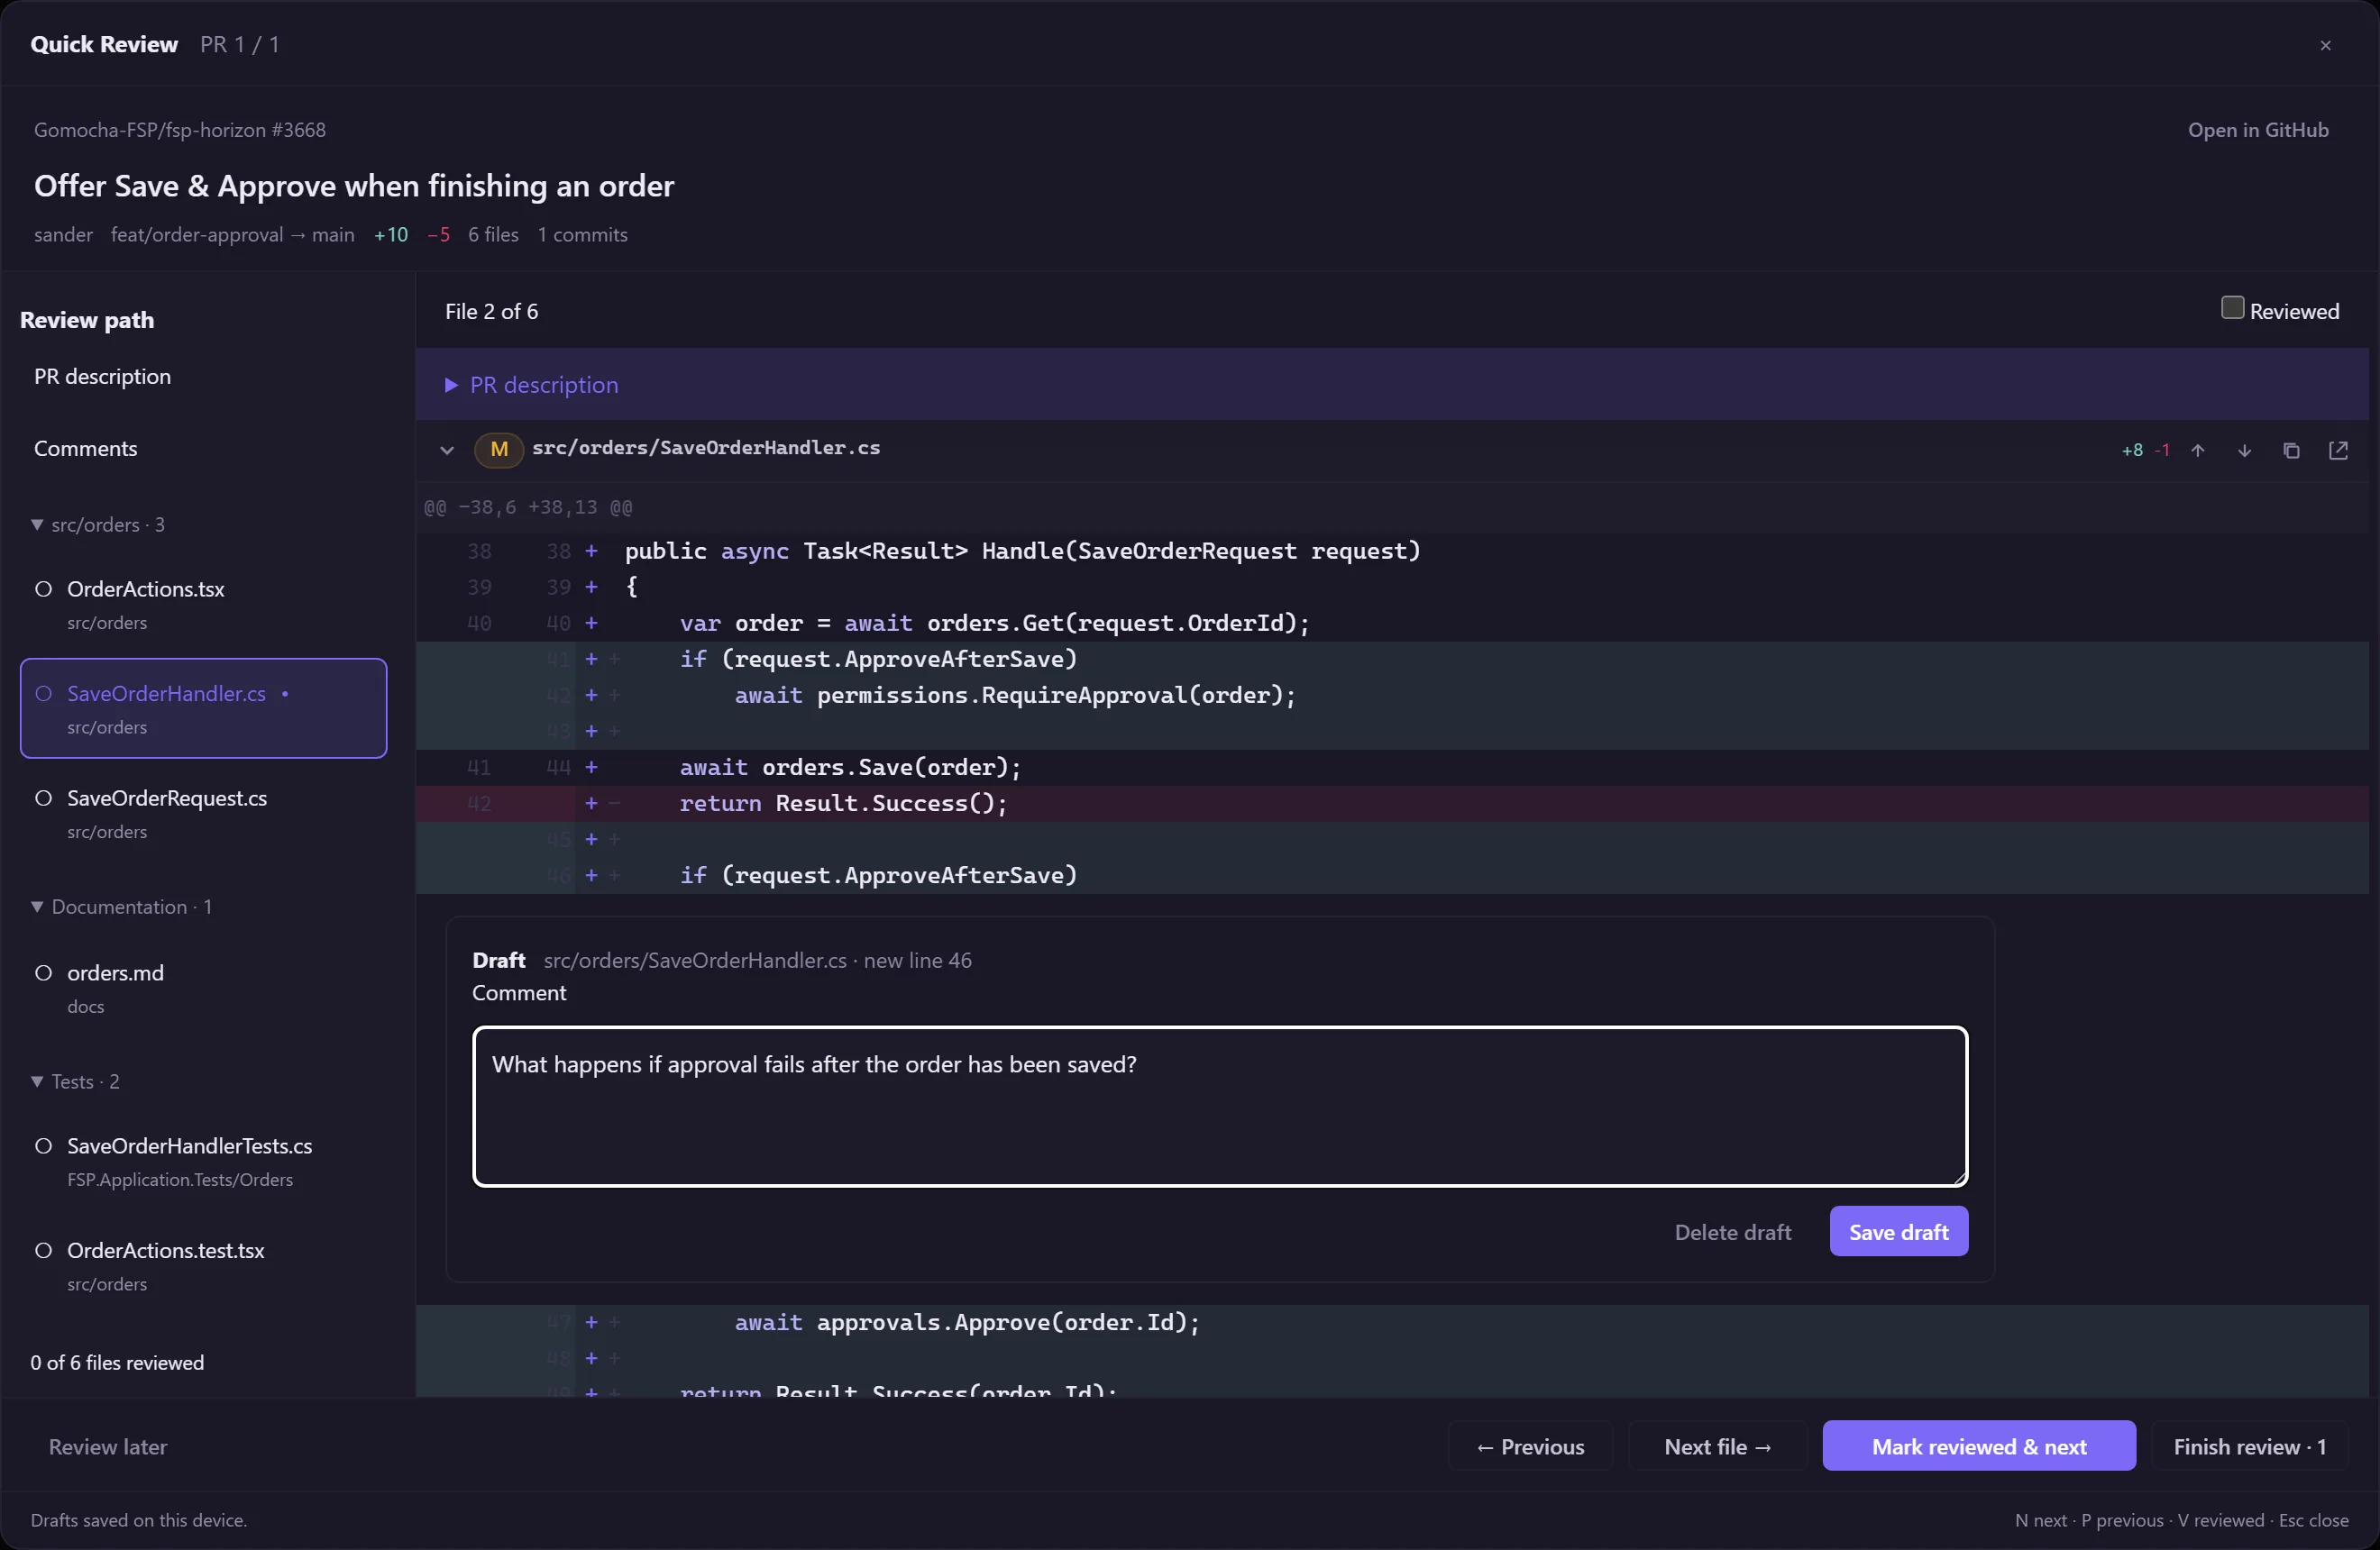Collapse the src/orders group
Viewport: 2380px width, 1550px height.
point(37,524)
